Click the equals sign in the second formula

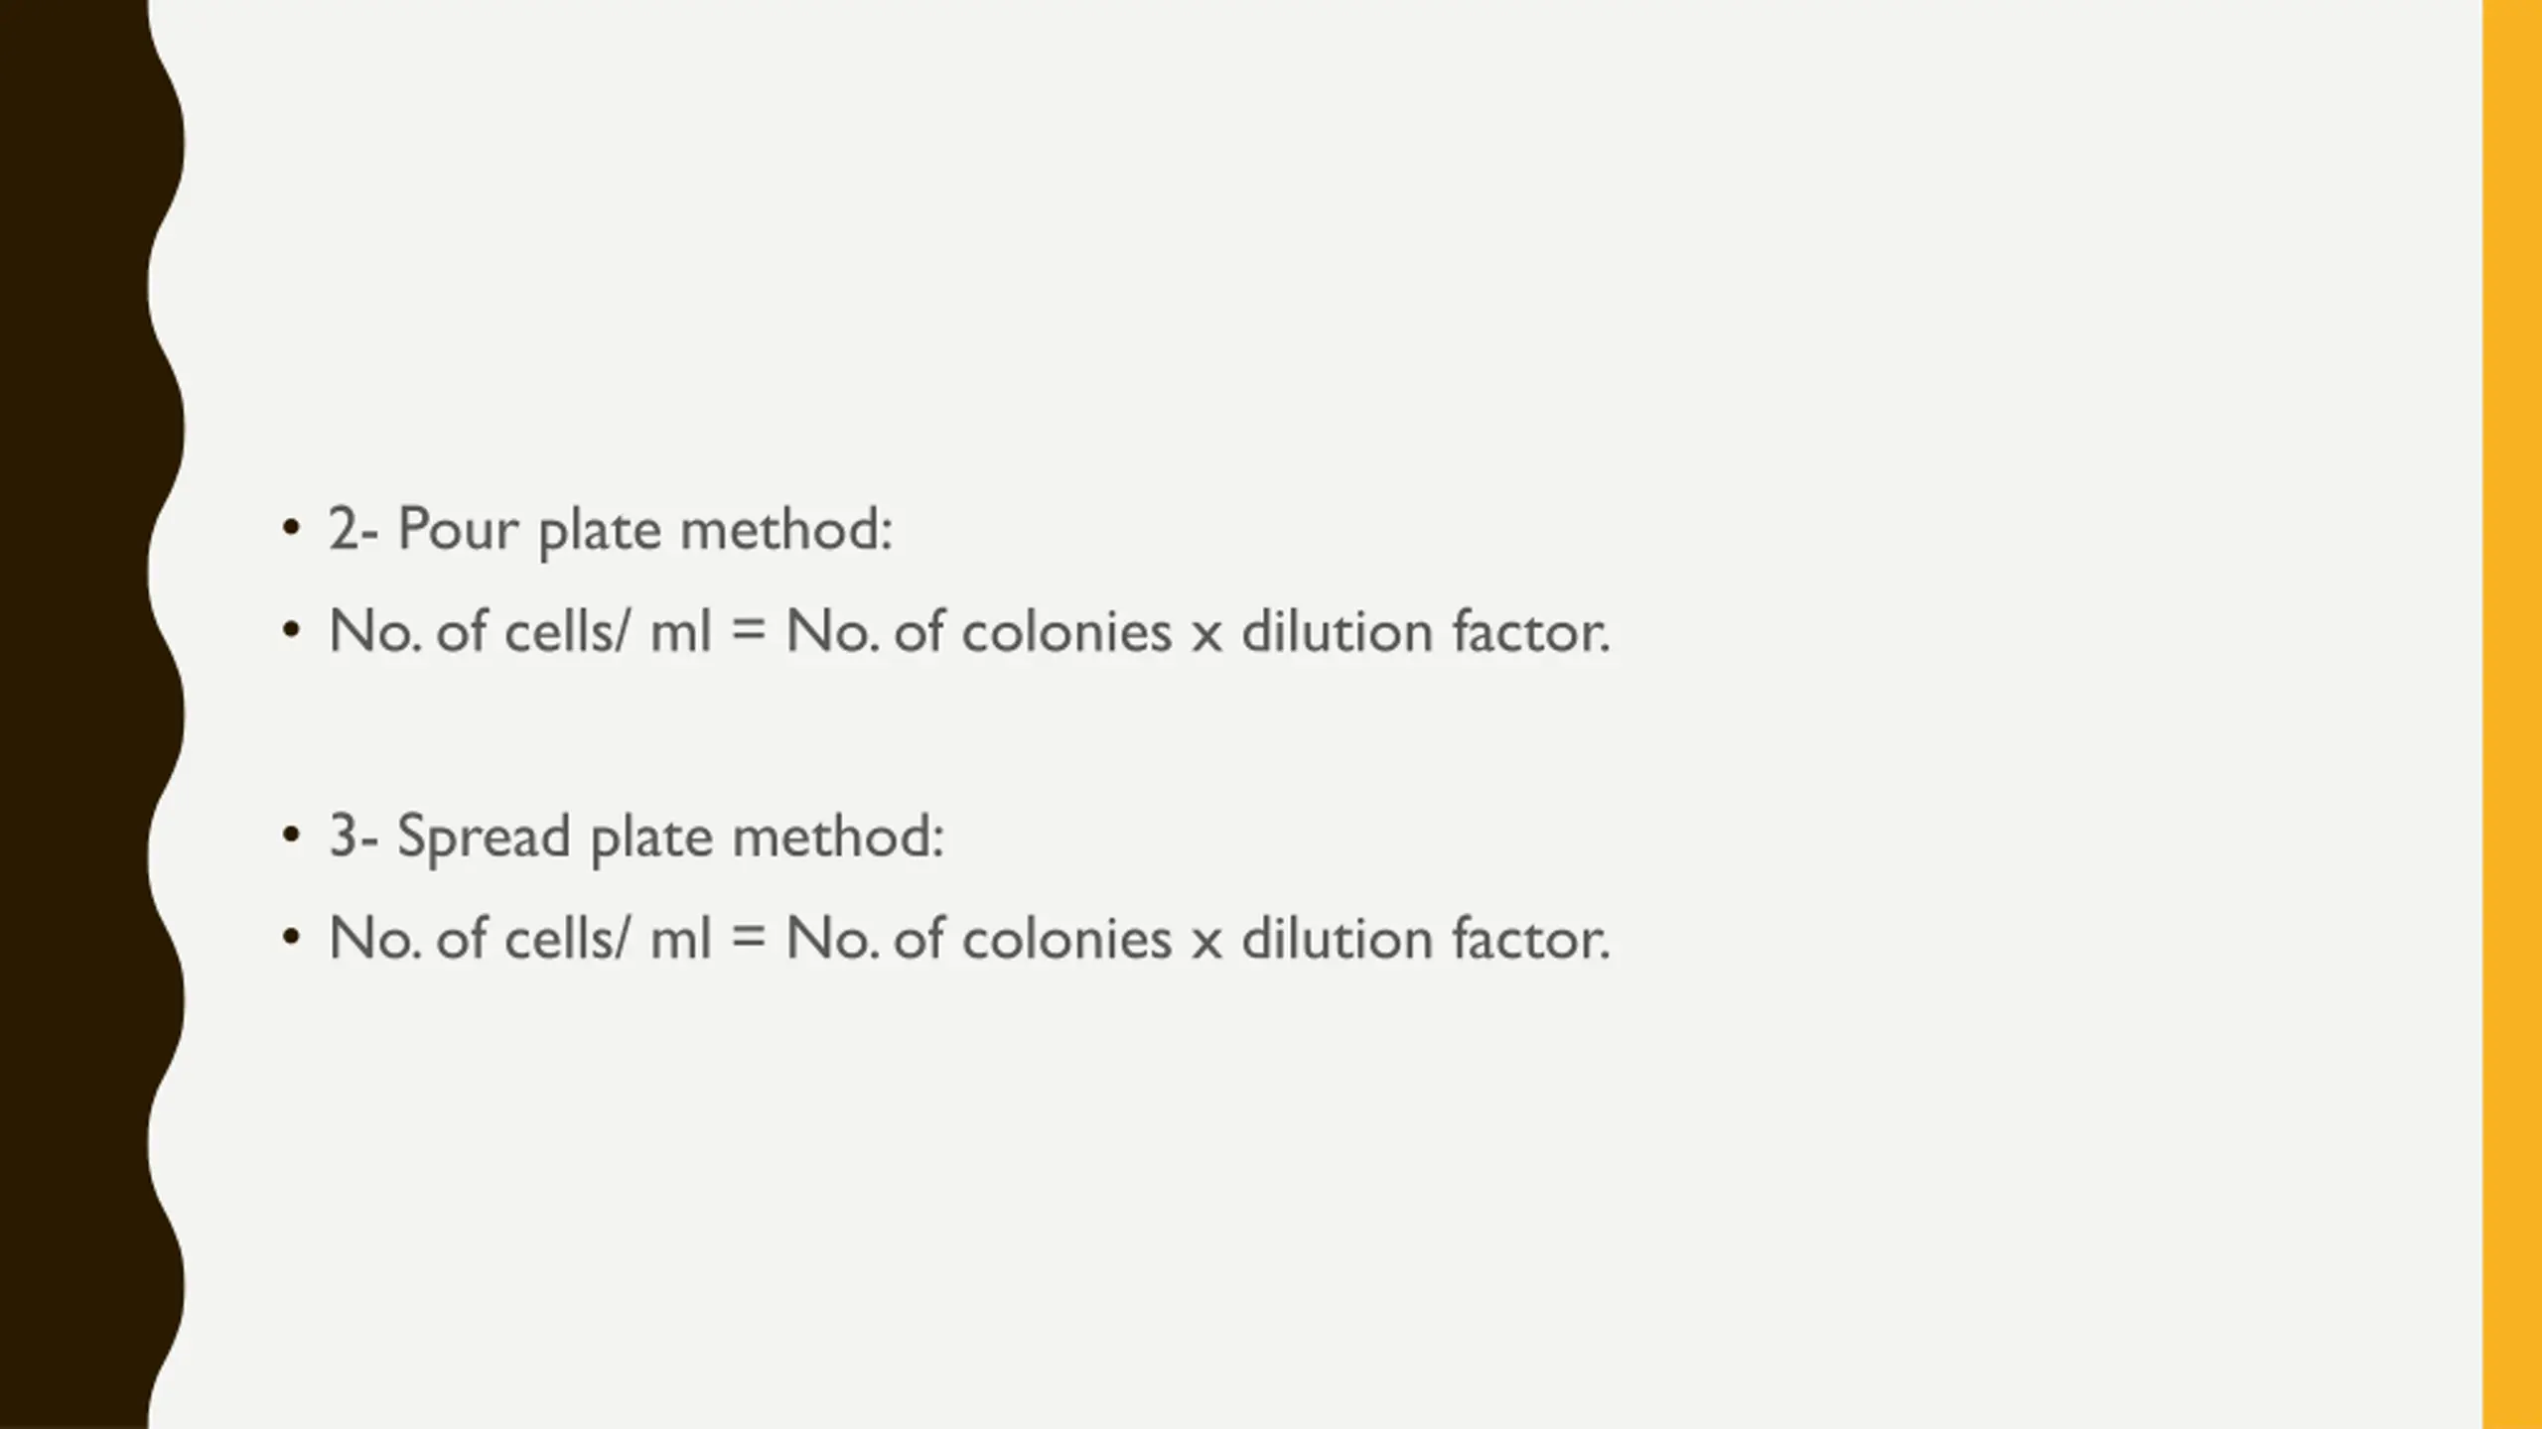748,939
